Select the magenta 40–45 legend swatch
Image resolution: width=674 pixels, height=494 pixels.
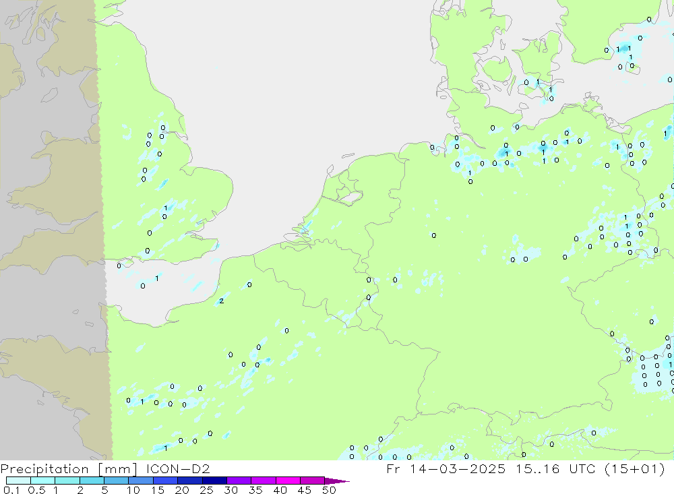288,481
